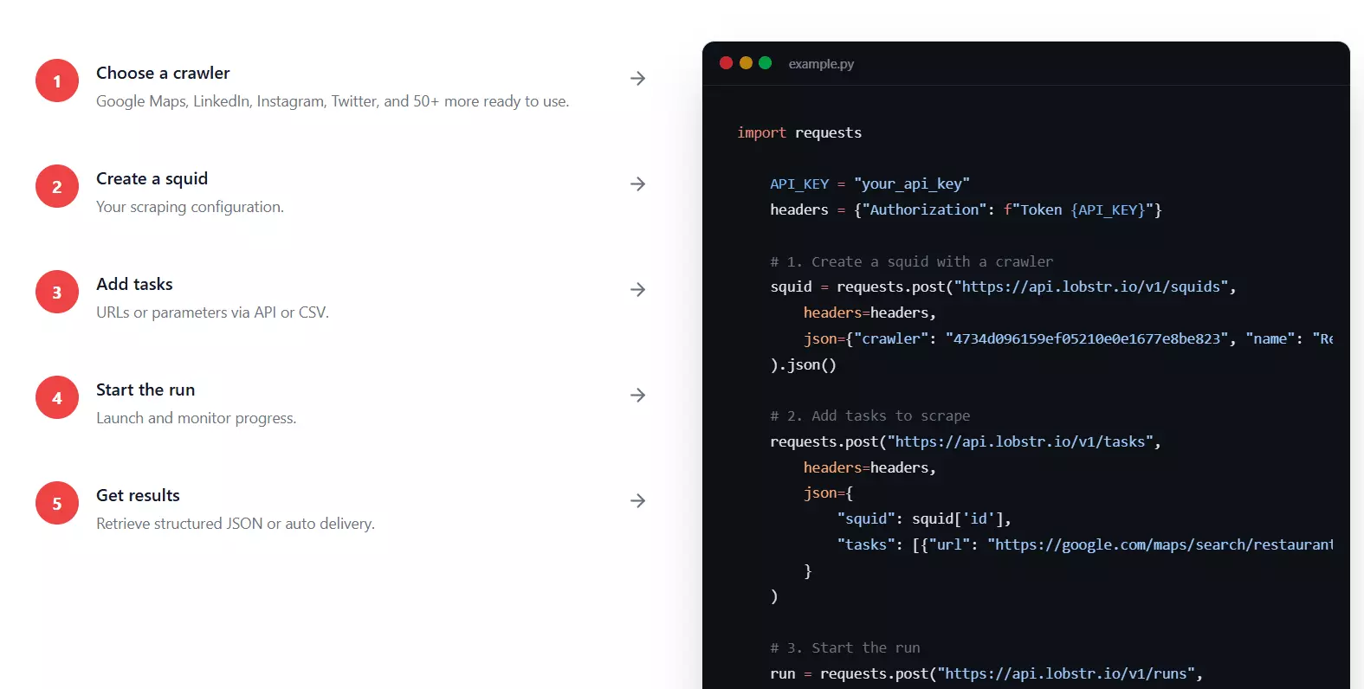Click the red number 3 step badge

click(x=57, y=292)
